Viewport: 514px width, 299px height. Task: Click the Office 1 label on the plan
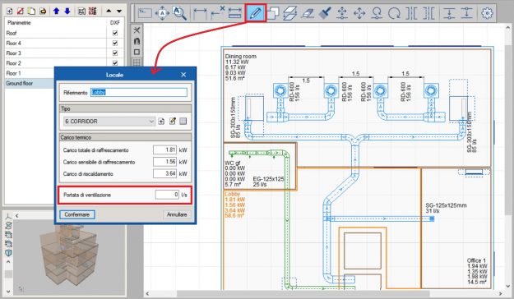coord(476,260)
